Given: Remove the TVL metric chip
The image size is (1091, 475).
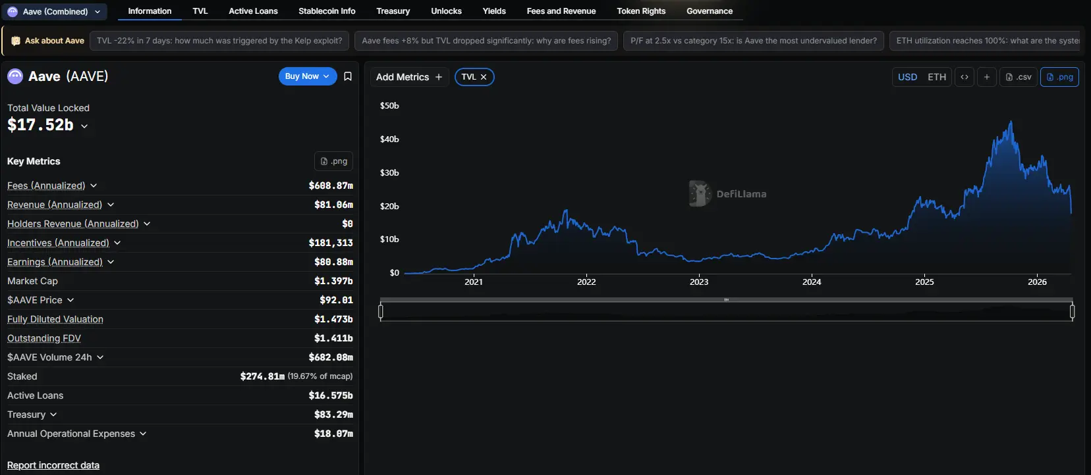Looking at the screenshot, I should [484, 77].
